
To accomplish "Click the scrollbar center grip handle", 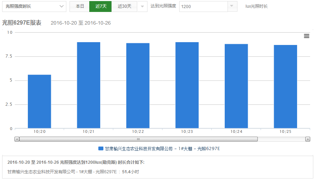I will [x=138, y=139].
